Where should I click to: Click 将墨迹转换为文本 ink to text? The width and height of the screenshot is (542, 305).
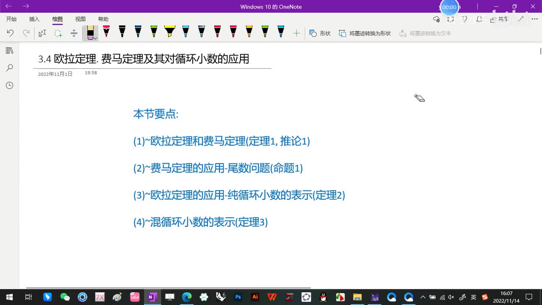[425, 33]
